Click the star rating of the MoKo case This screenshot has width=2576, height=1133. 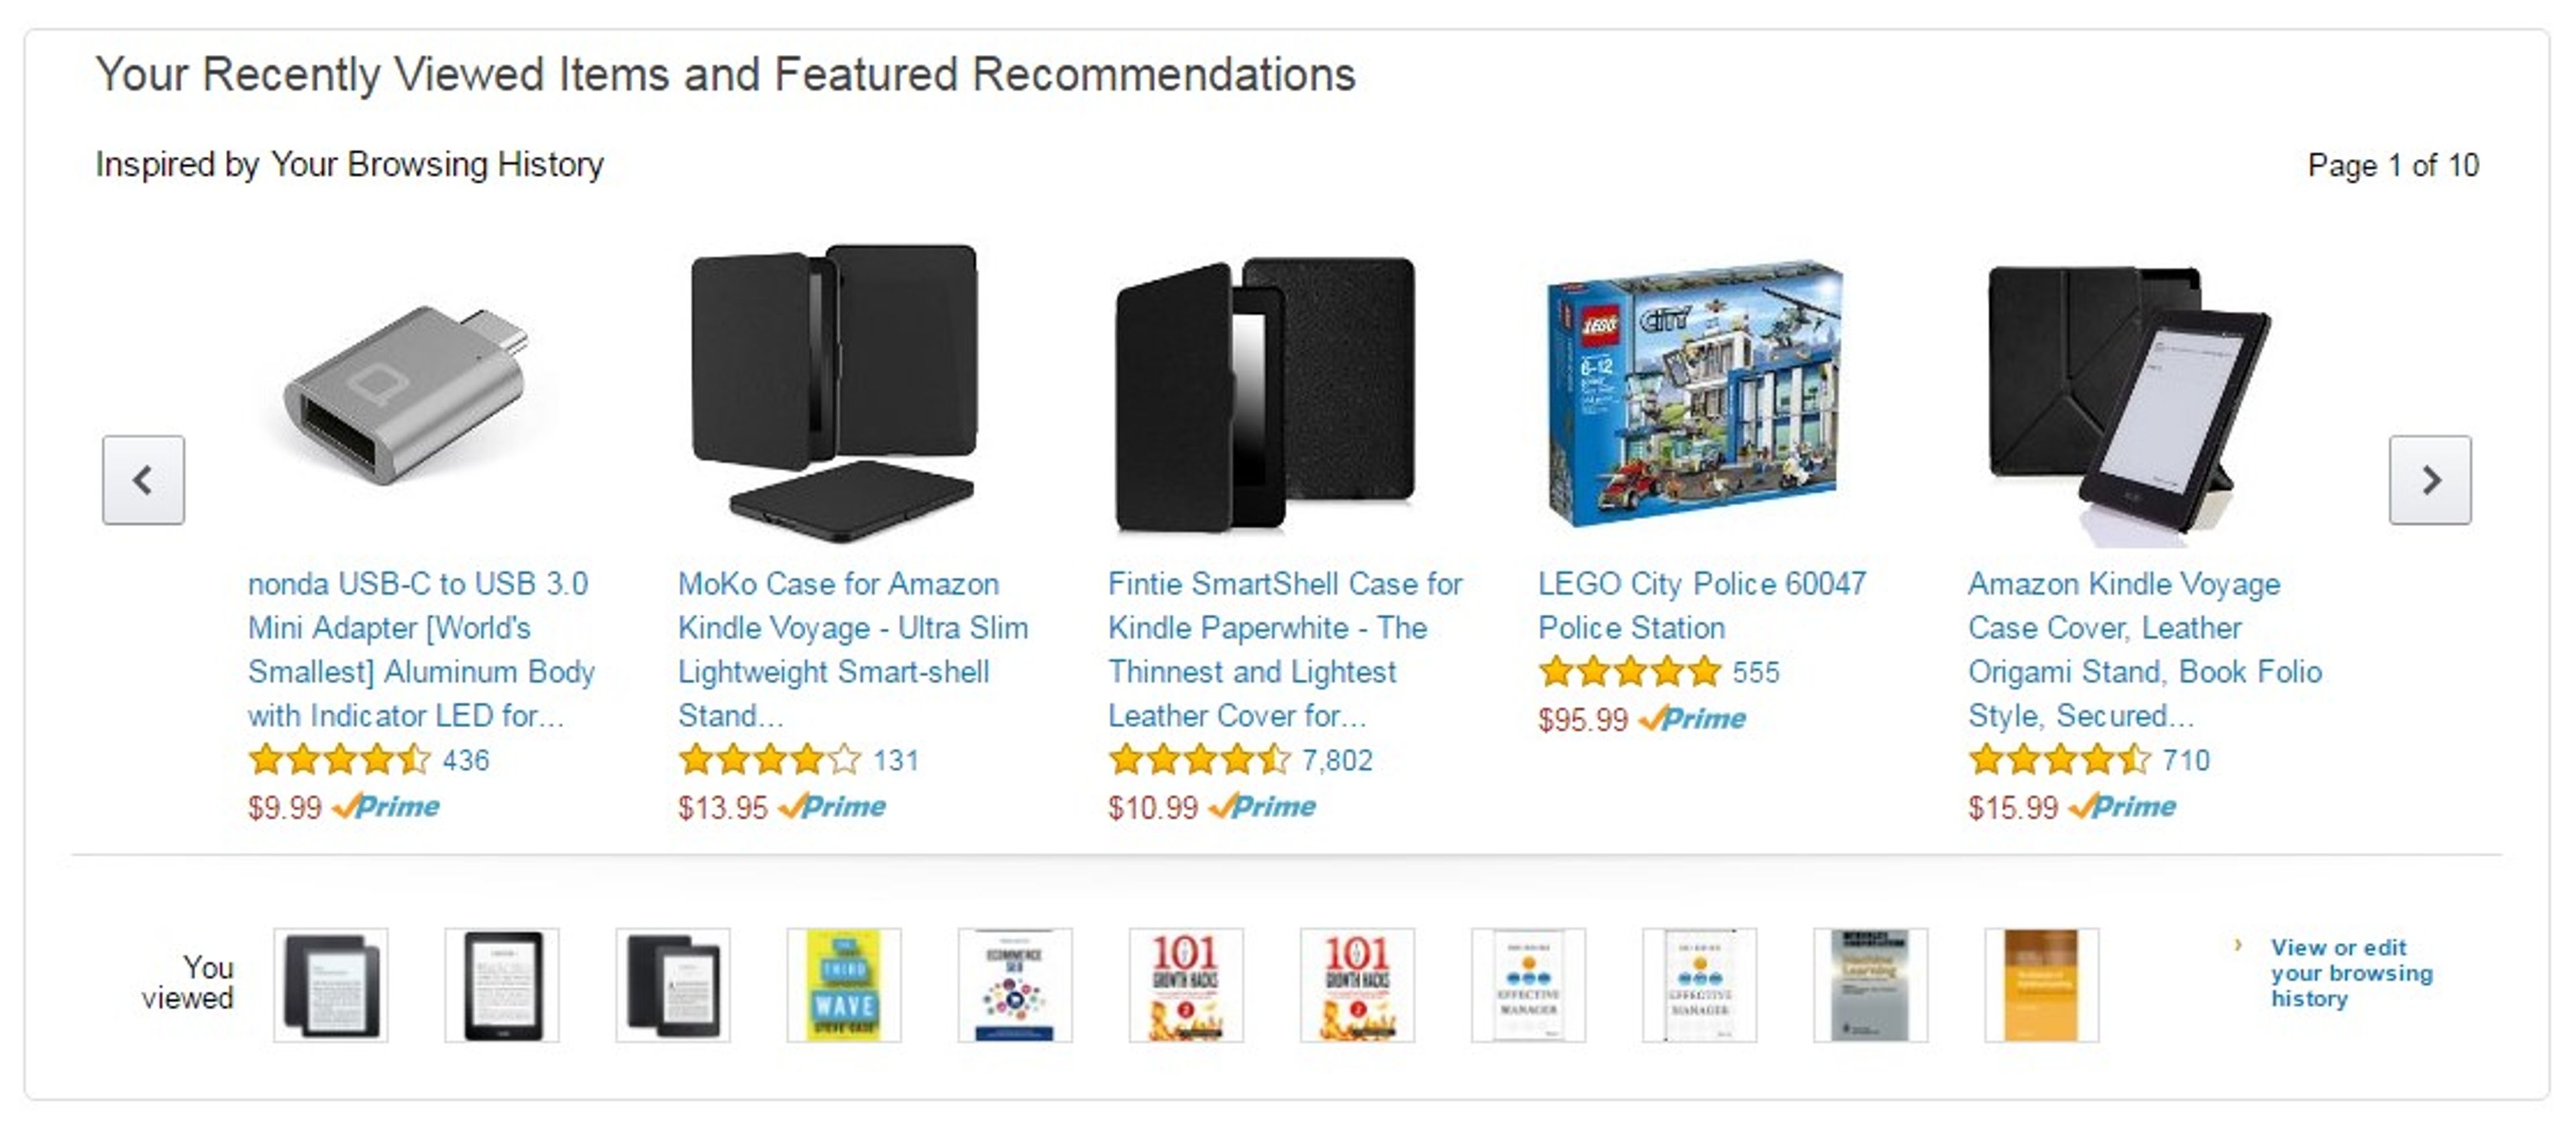767,761
